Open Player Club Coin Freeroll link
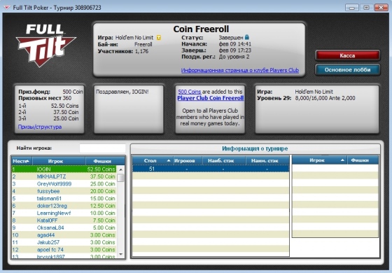 (x=211, y=98)
